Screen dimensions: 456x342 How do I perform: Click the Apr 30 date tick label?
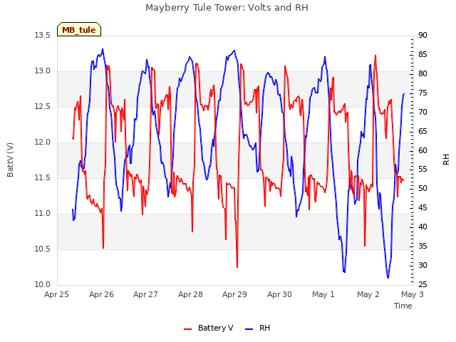[x=279, y=294]
